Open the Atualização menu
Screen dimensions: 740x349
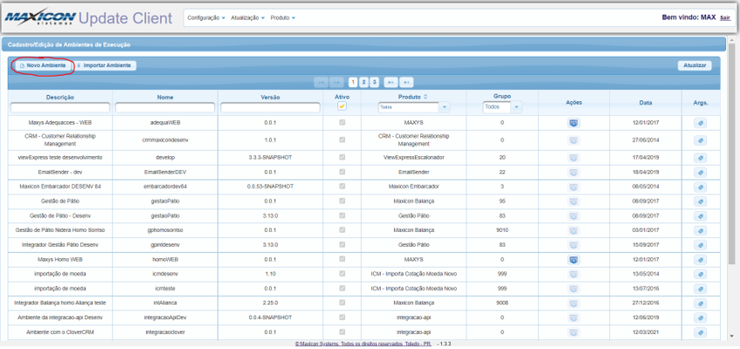(x=248, y=18)
